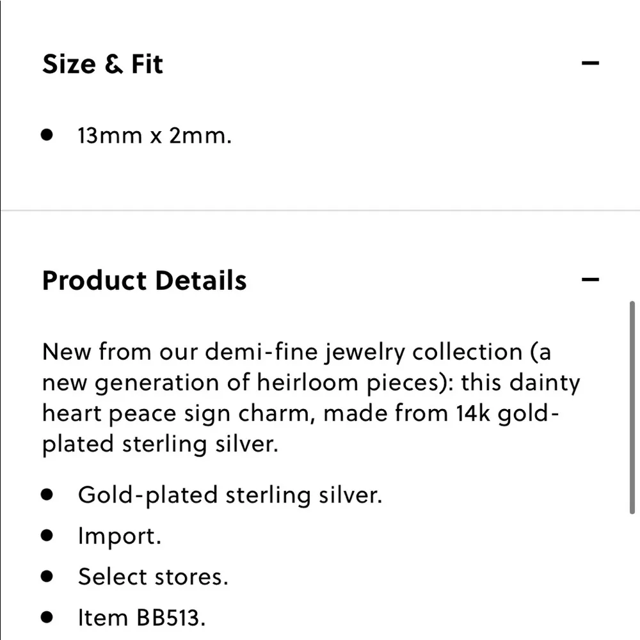The width and height of the screenshot is (640, 640).
Task: Collapse Product Details using its minus icon
Action: (590, 280)
